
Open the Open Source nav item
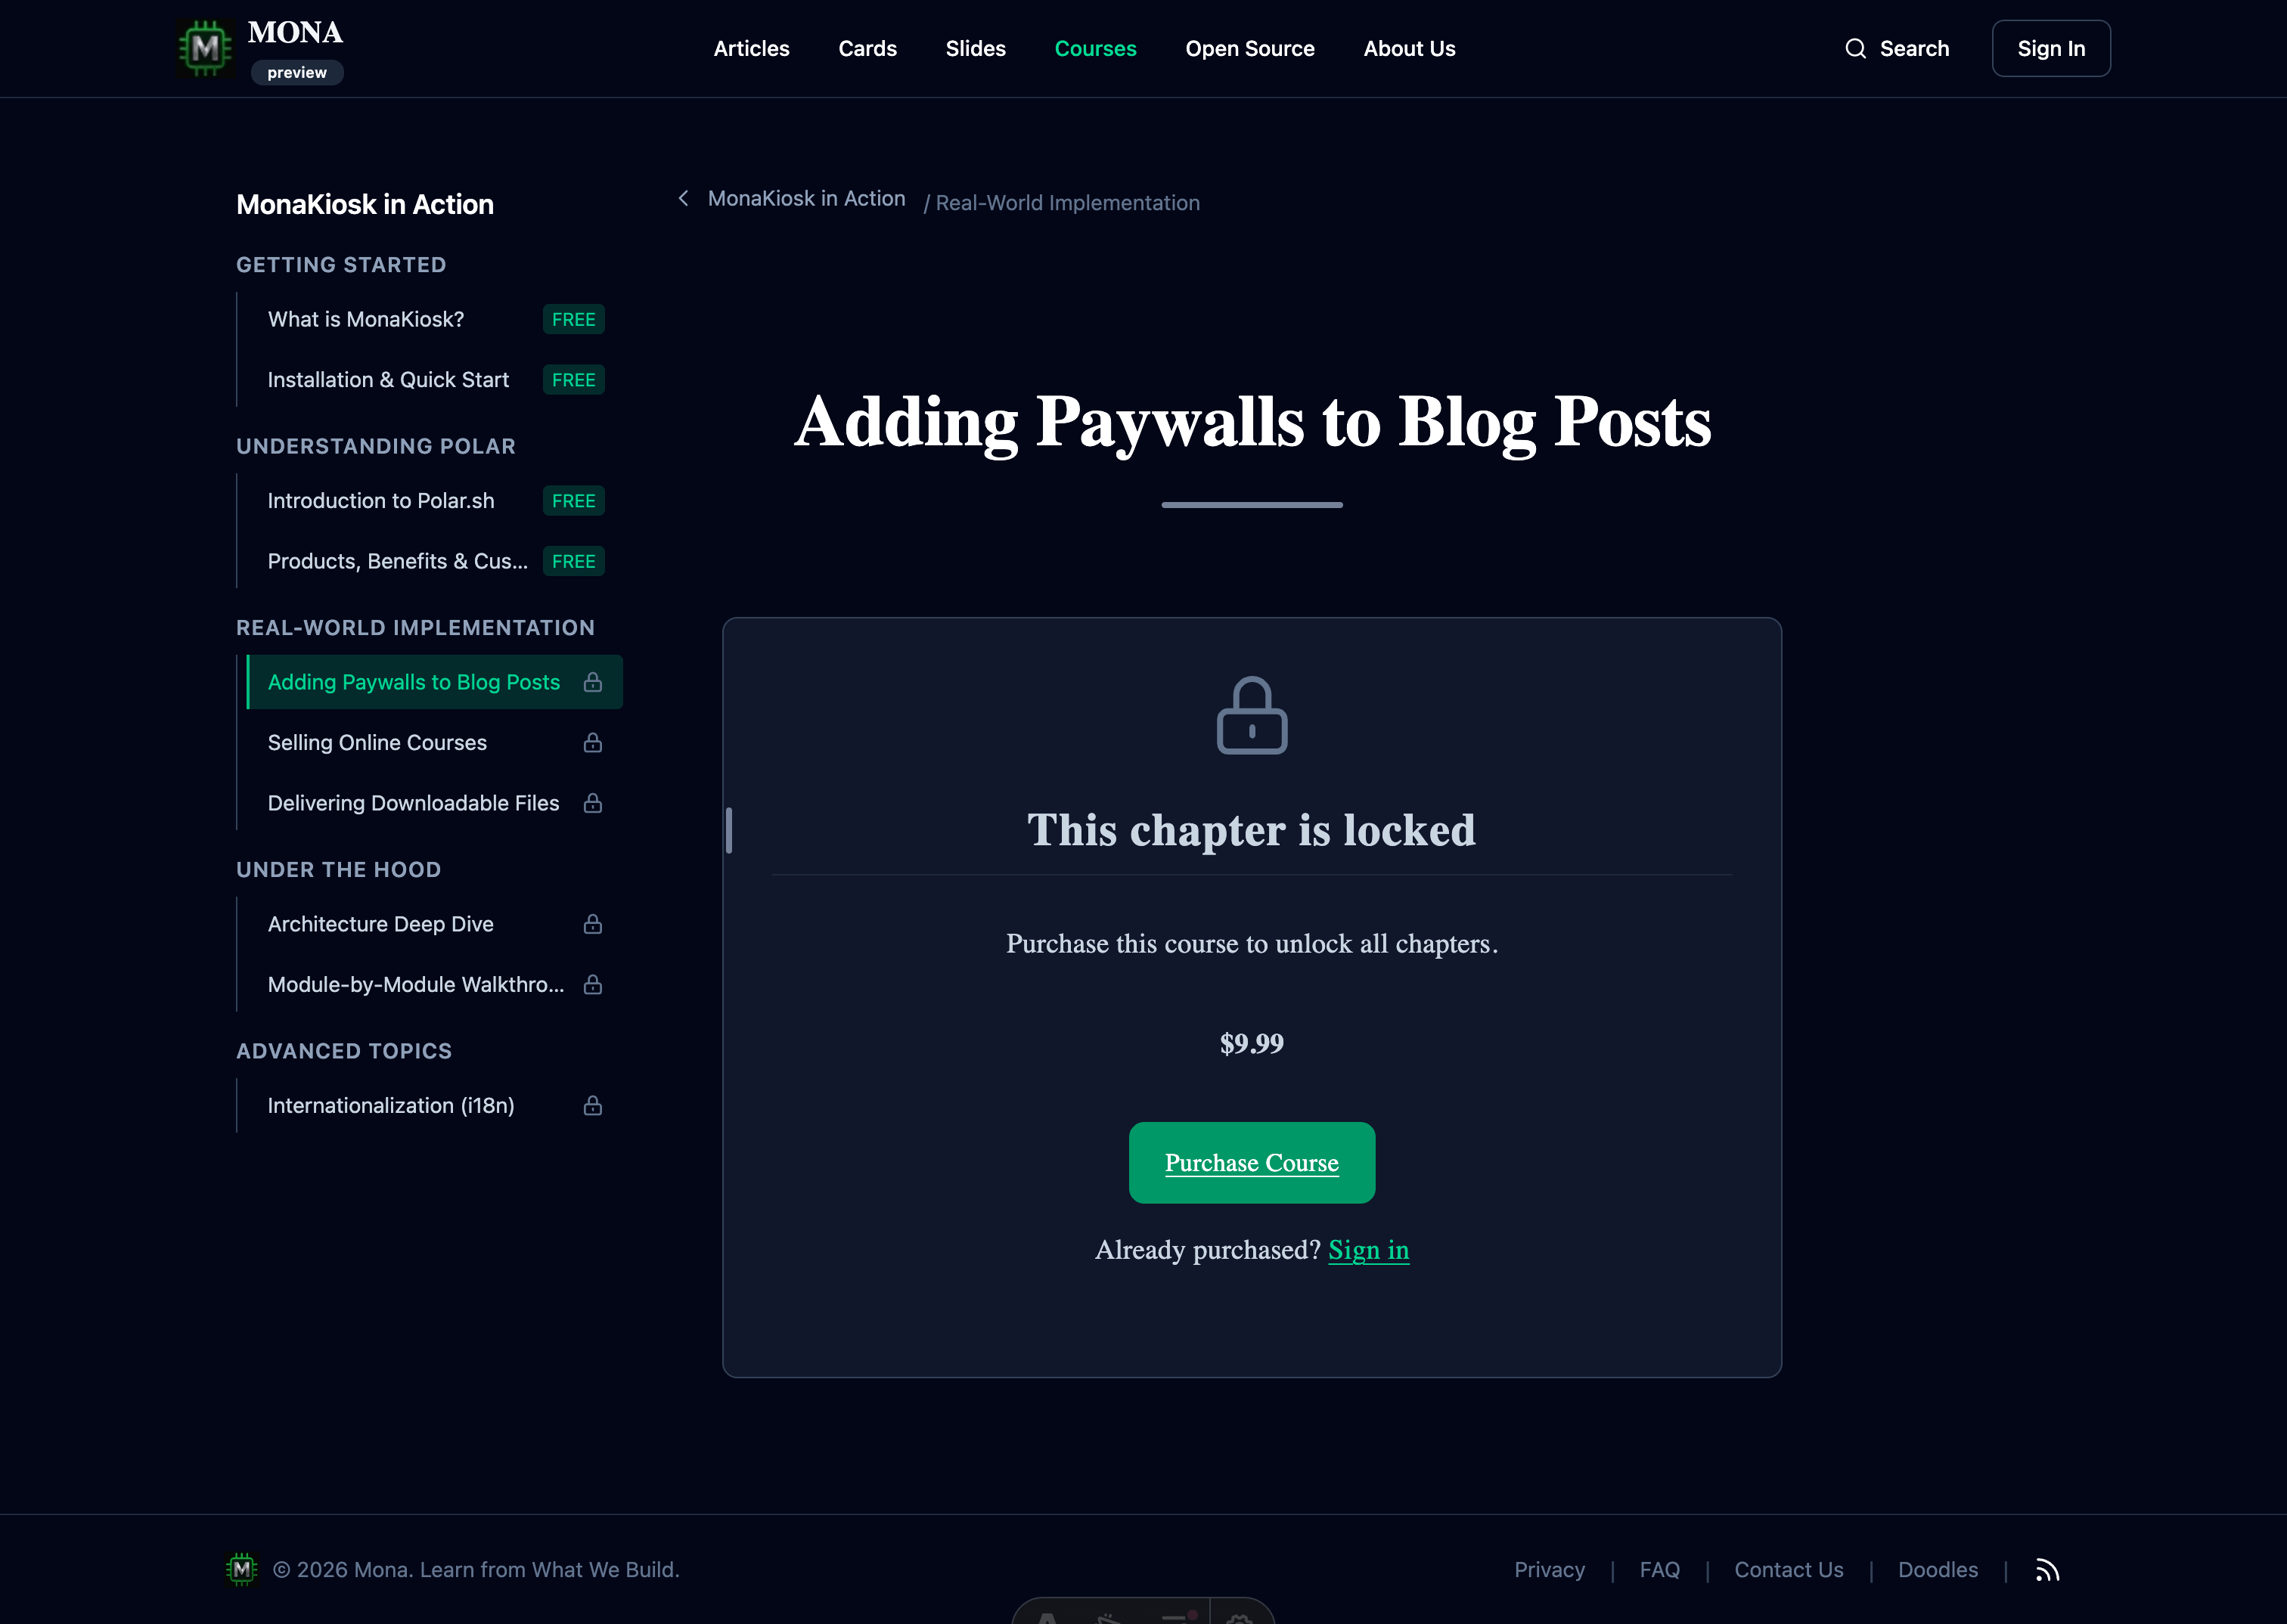[x=1249, y=48]
